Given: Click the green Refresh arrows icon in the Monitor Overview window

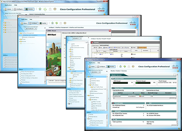Looking at the screenshot, I should click(x=125, y=66).
